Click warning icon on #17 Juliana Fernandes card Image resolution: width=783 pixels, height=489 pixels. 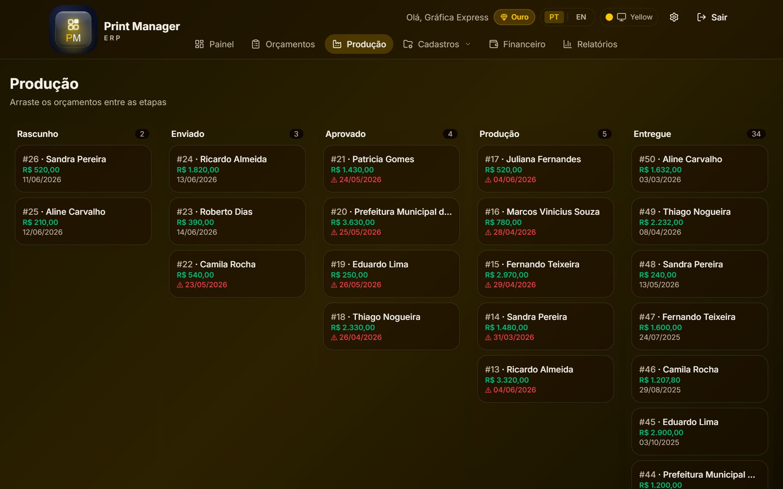coord(488,180)
